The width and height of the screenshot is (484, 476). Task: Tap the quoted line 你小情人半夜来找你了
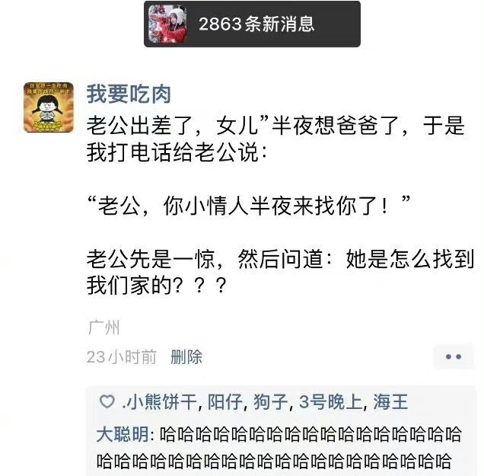[x=249, y=206]
